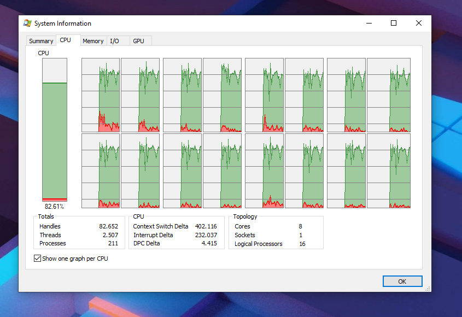This screenshot has width=462, height=317.
Task: Click the overall CPU usage bar
Action: click(x=55, y=130)
